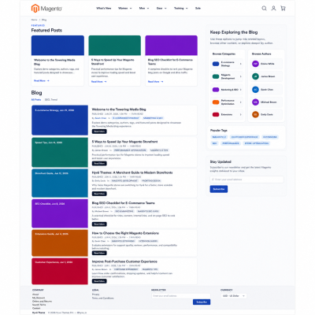Open the search magnifier icon

point(264,9)
